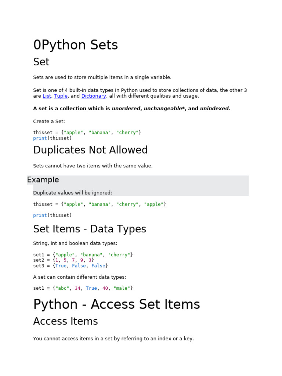Click 'You cannot access items' sentence
The height and width of the screenshot is (376, 282).
tap(113, 339)
